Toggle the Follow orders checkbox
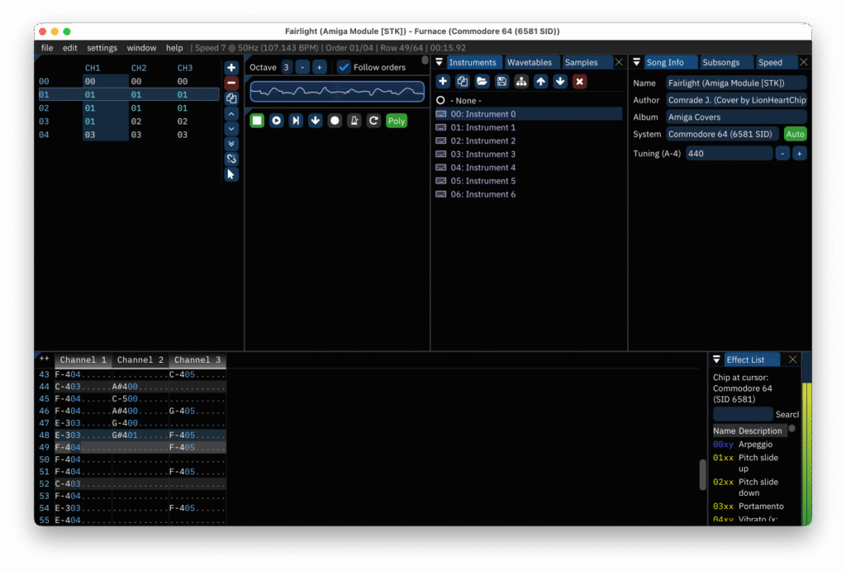 (345, 67)
